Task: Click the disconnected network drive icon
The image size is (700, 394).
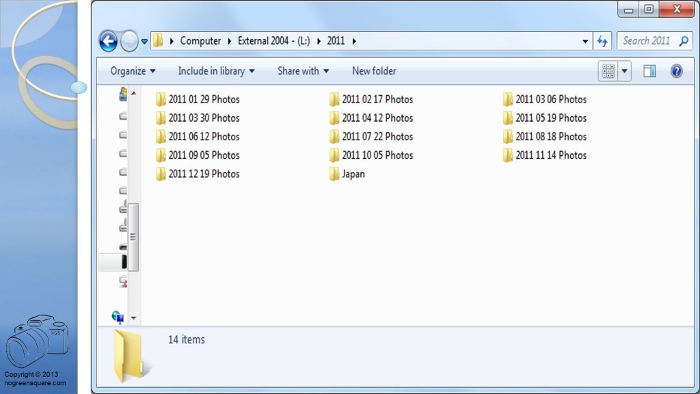Action: 123,282
